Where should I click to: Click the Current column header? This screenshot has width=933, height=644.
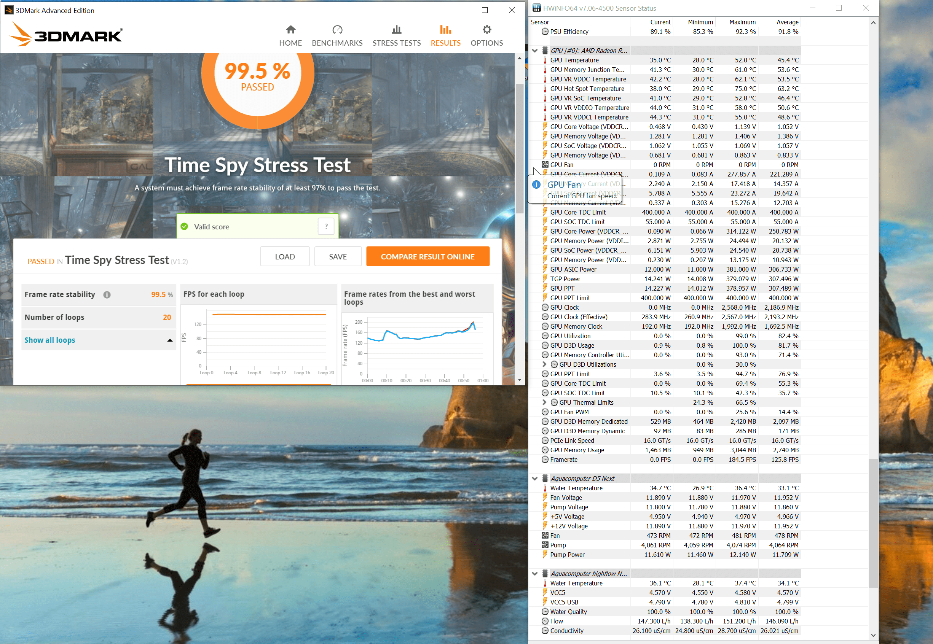pos(652,22)
